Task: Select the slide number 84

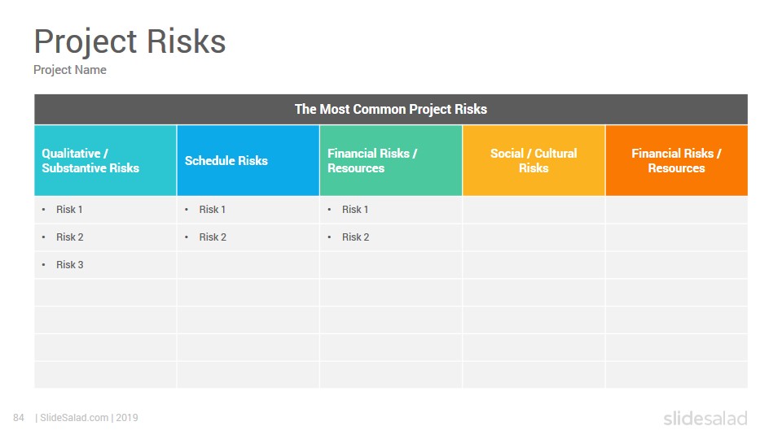Action: coord(19,418)
